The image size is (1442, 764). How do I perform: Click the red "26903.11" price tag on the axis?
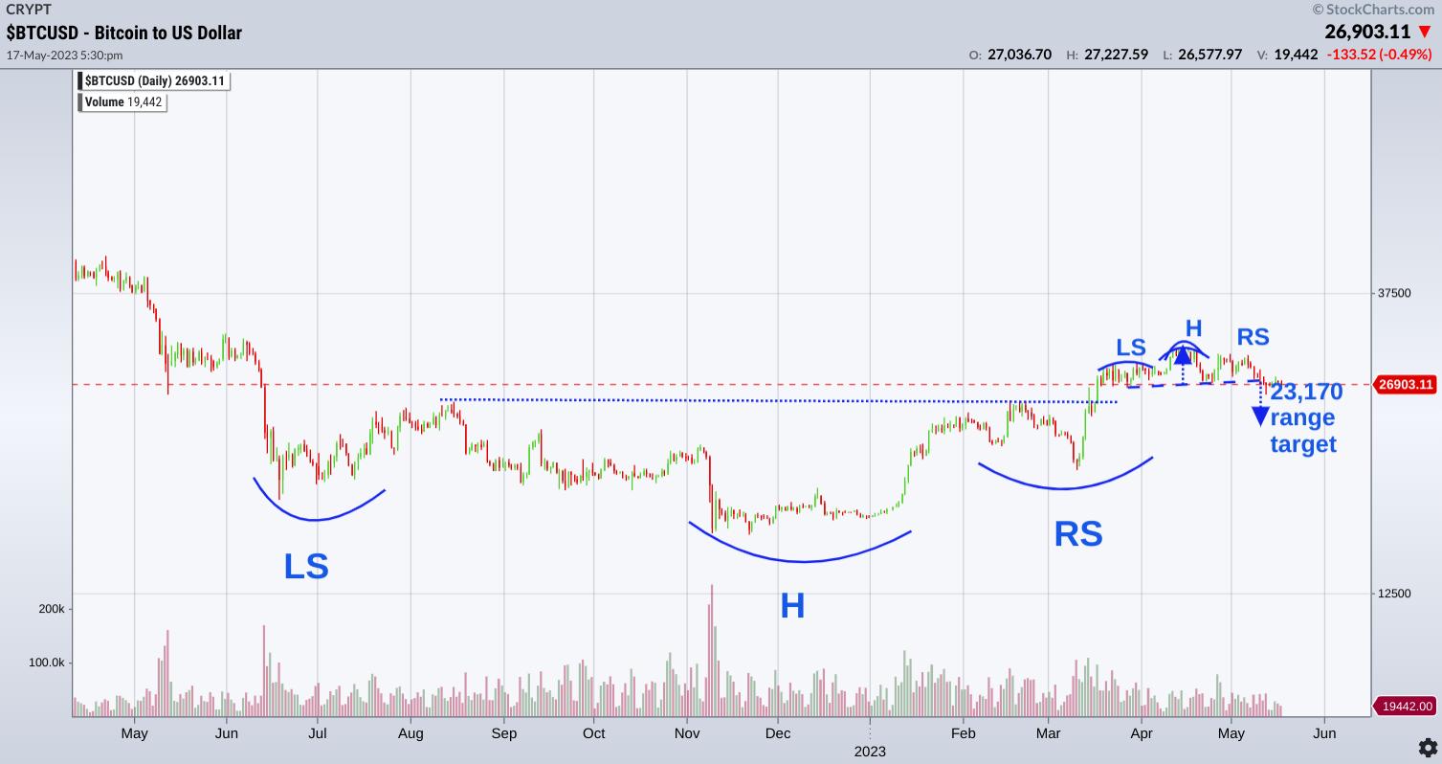point(1405,385)
